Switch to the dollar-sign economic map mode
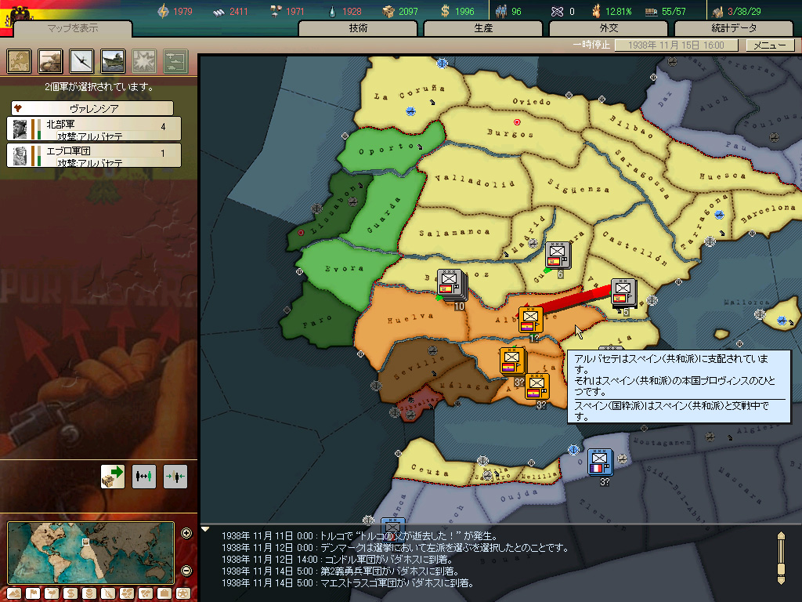The width and height of the screenshot is (802, 602). point(70,594)
